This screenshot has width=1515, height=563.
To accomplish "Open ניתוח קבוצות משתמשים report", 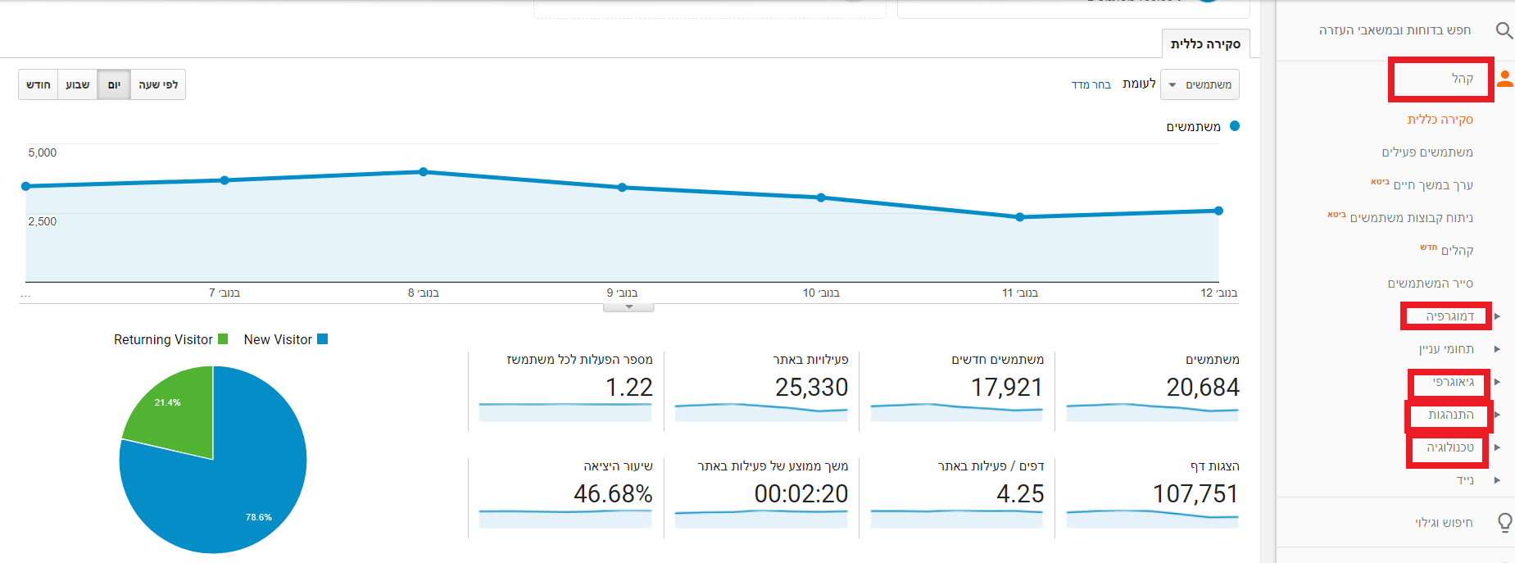I will [1411, 218].
